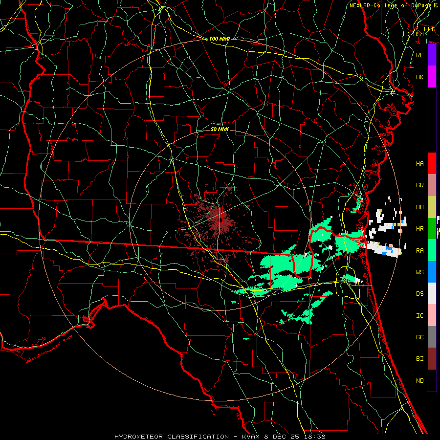Click the DS white legend swatch
Viewport: 440px width, 440px height.
(432, 293)
